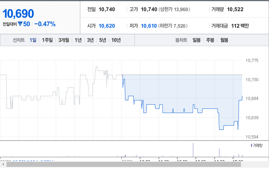This screenshot has height=173, width=269.
Task: Open the 월봉 candlestick chart
Action: pyautogui.click(x=224, y=40)
